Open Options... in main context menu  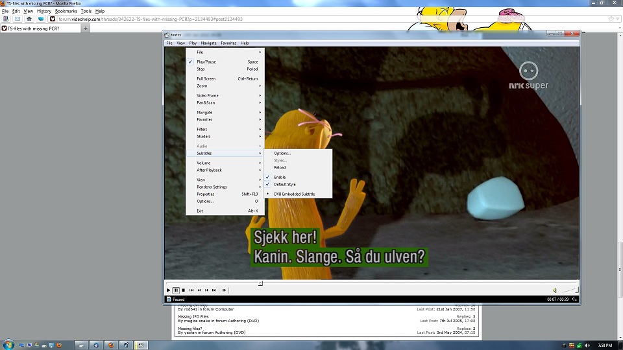coord(225,202)
